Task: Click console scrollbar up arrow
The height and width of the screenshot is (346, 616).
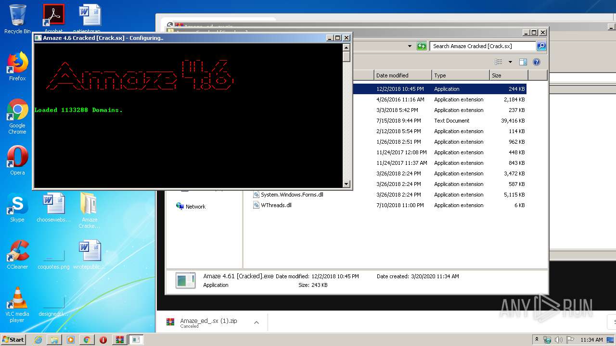Action: click(x=346, y=47)
